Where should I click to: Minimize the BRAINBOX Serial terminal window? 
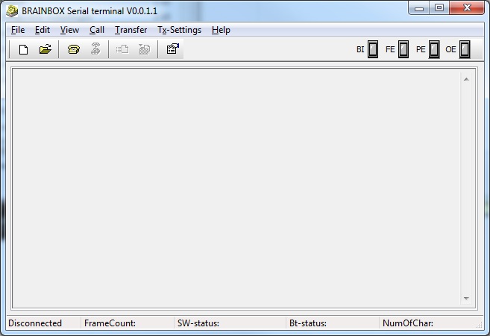(419, 8)
